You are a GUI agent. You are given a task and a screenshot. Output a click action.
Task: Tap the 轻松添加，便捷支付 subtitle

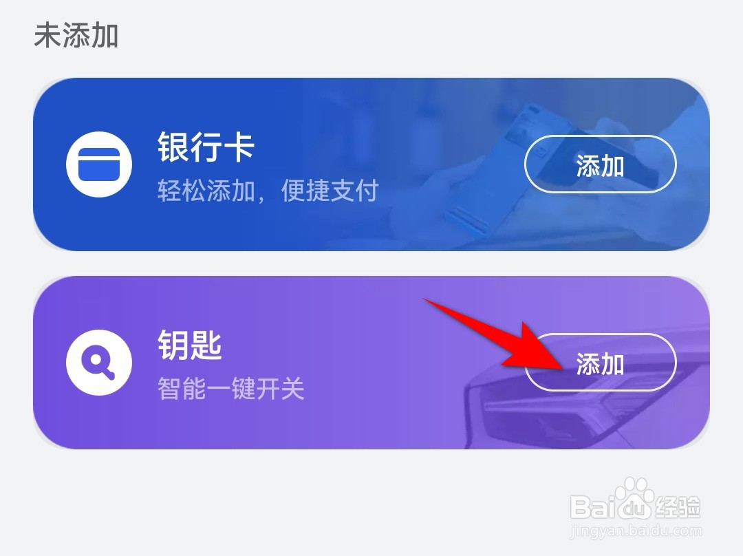point(268,191)
